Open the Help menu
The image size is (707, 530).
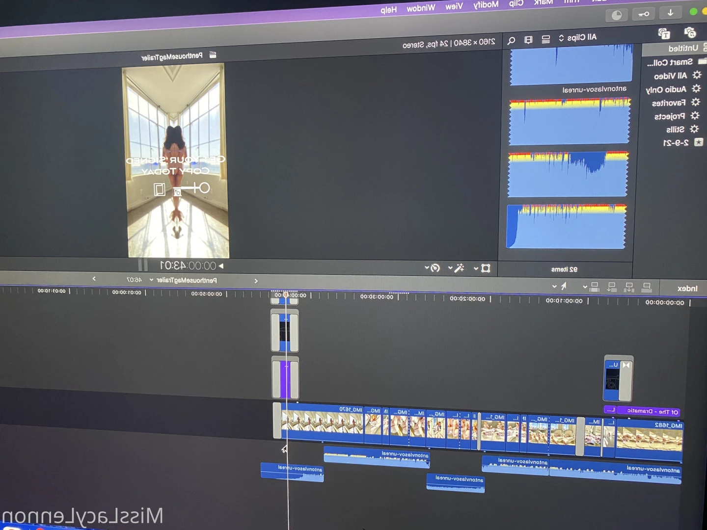click(388, 9)
